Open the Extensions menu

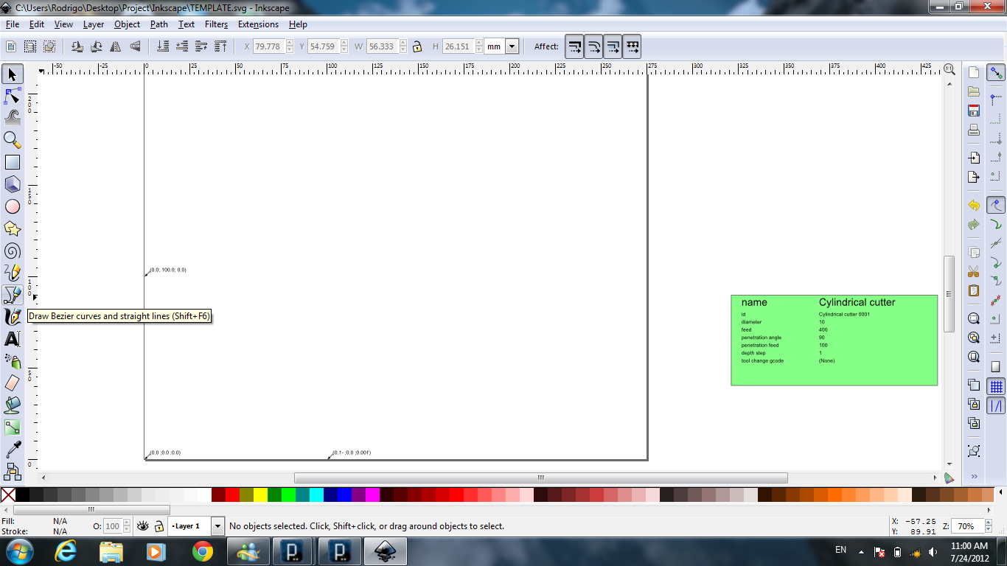[258, 24]
